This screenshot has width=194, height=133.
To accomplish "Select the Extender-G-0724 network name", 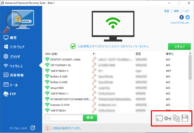I will click(60, 105).
